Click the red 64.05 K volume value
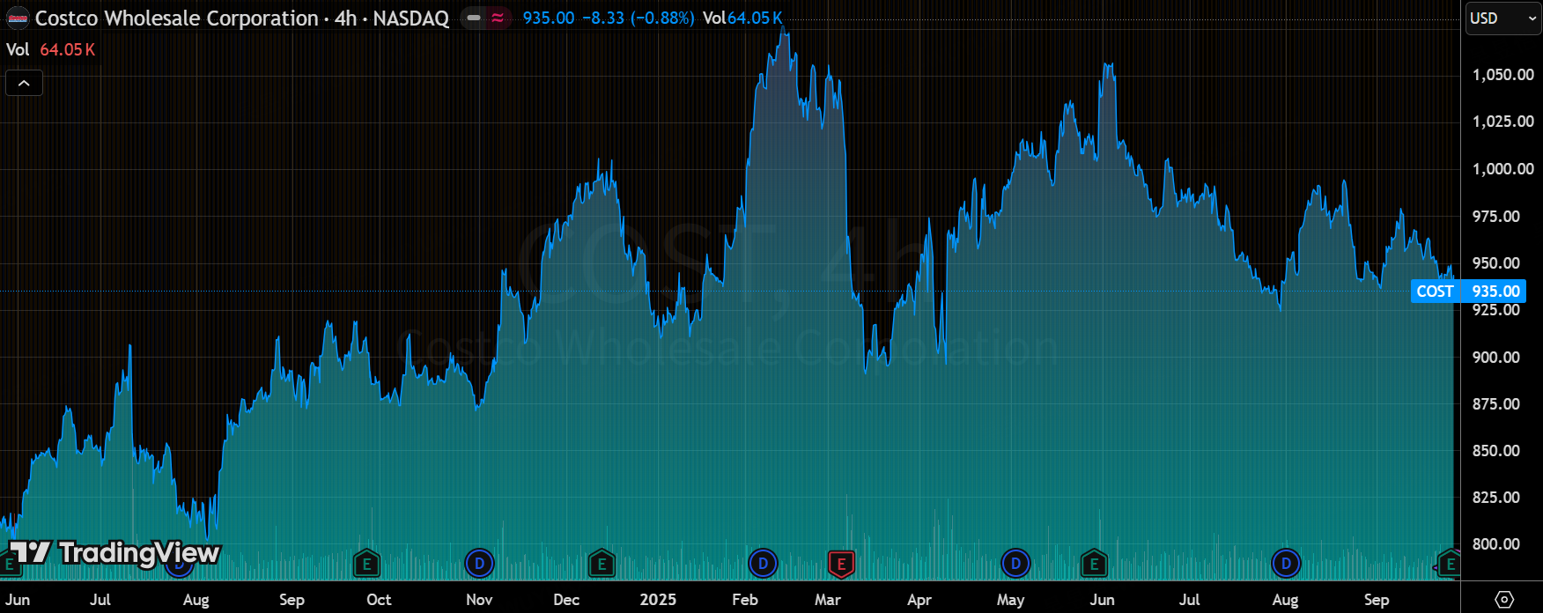The image size is (1543, 613). click(67, 50)
